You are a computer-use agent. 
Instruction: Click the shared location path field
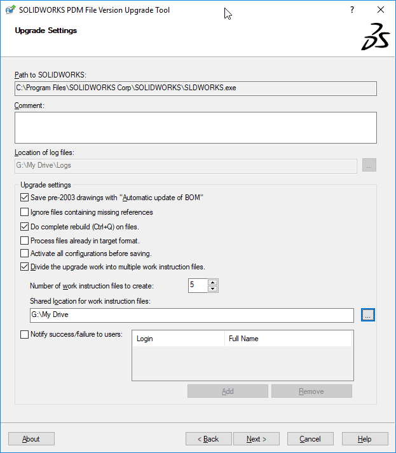click(x=192, y=315)
